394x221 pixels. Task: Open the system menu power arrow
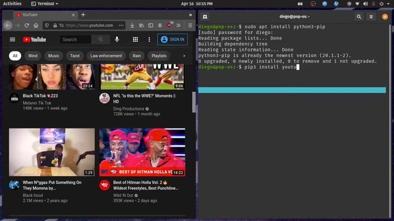[388, 4]
